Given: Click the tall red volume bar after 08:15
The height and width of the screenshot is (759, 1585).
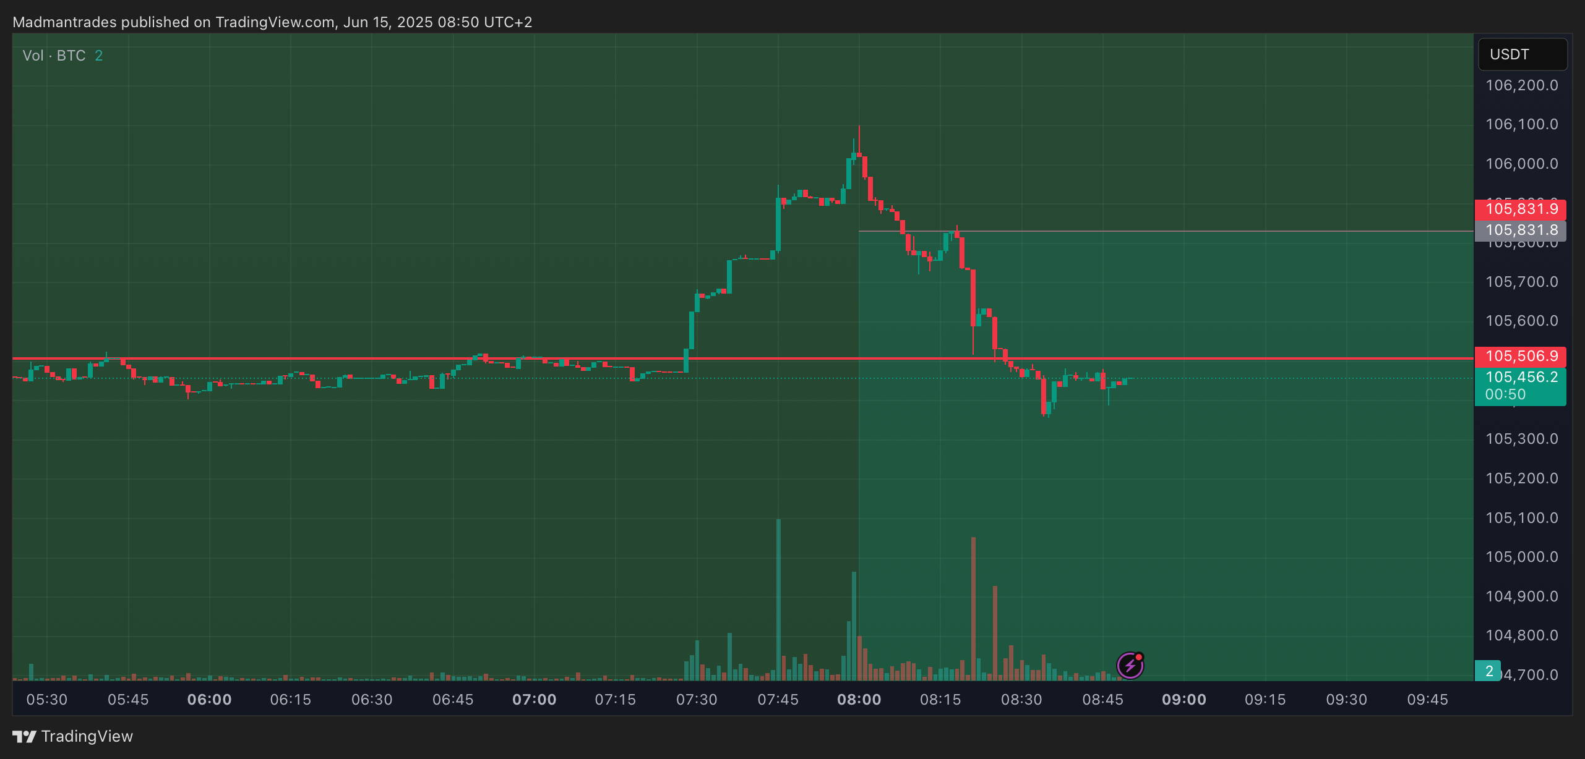Looking at the screenshot, I should [973, 609].
